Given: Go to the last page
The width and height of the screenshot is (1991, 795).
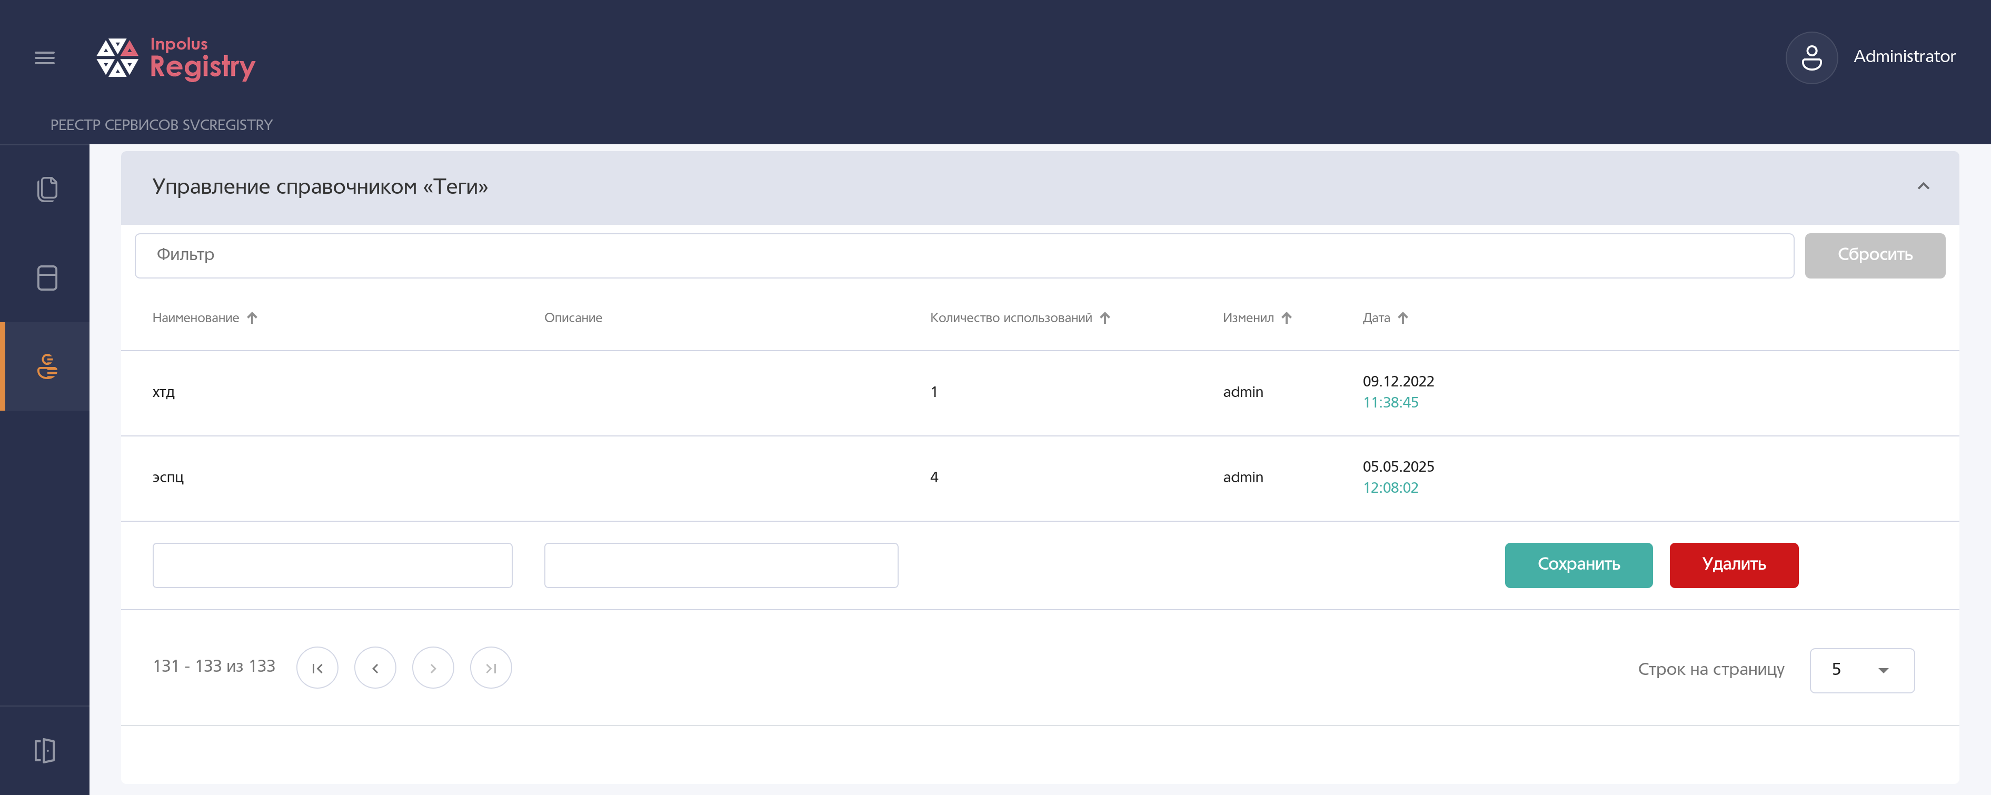Looking at the screenshot, I should pos(491,668).
